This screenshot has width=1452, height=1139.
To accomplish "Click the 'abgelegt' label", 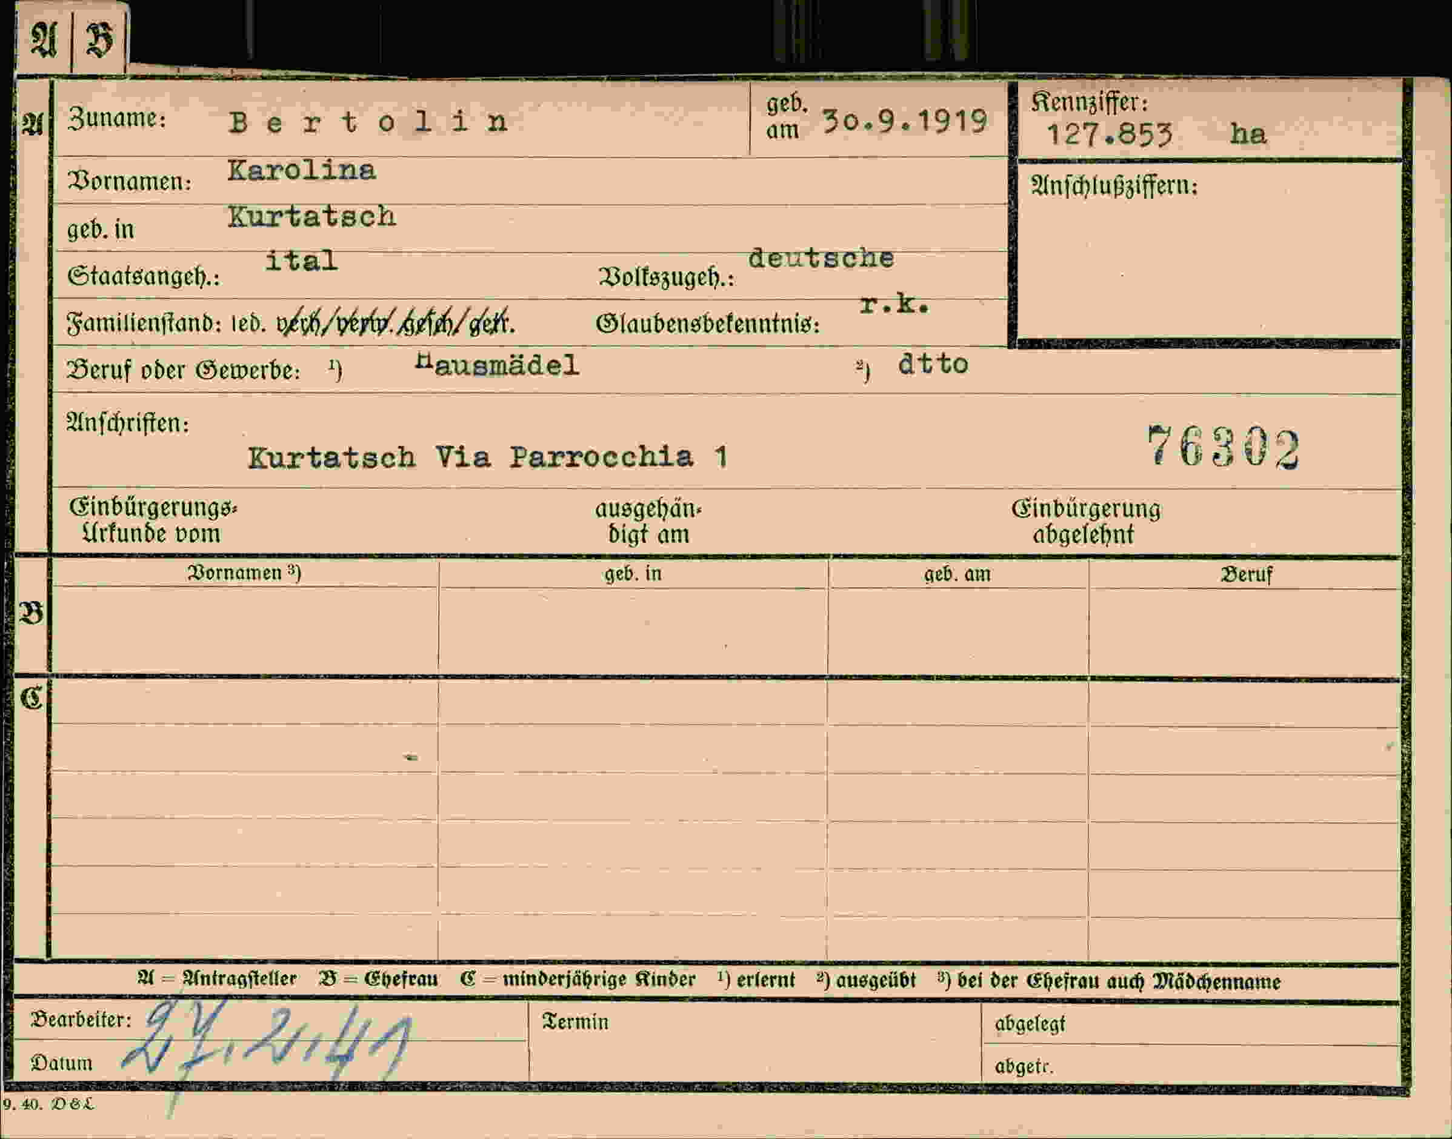I will pyautogui.click(x=1030, y=1024).
